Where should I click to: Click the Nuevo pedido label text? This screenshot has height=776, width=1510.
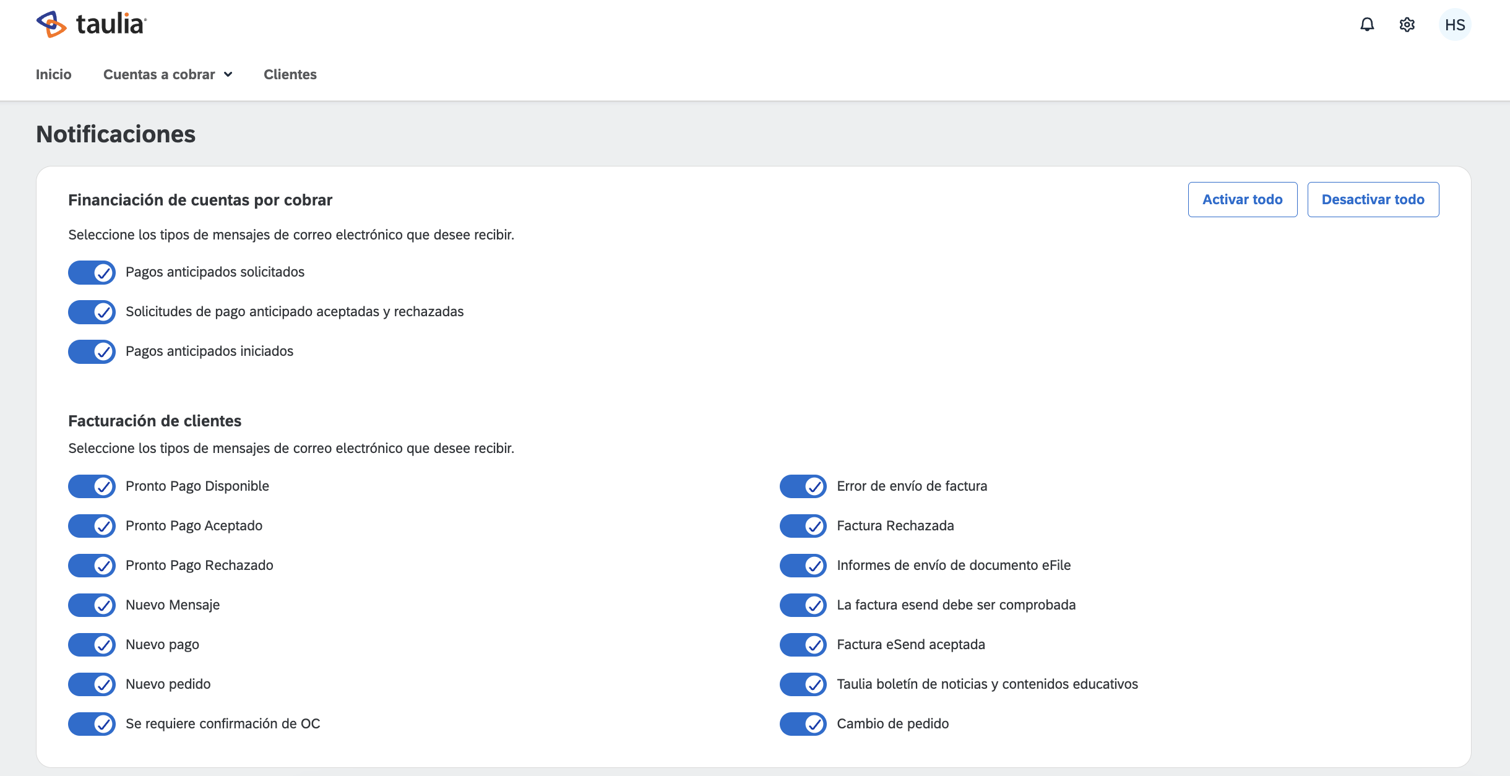168,684
